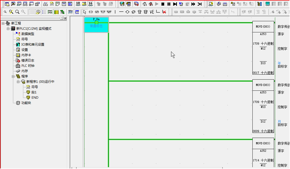Select the P_On contact in ladder

coord(96,23)
